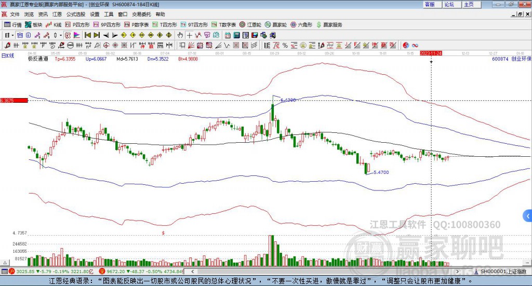This screenshot has height=286, width=532.
Task: Jump to last bar with the skip-end icon
Action: click(97, 35)
